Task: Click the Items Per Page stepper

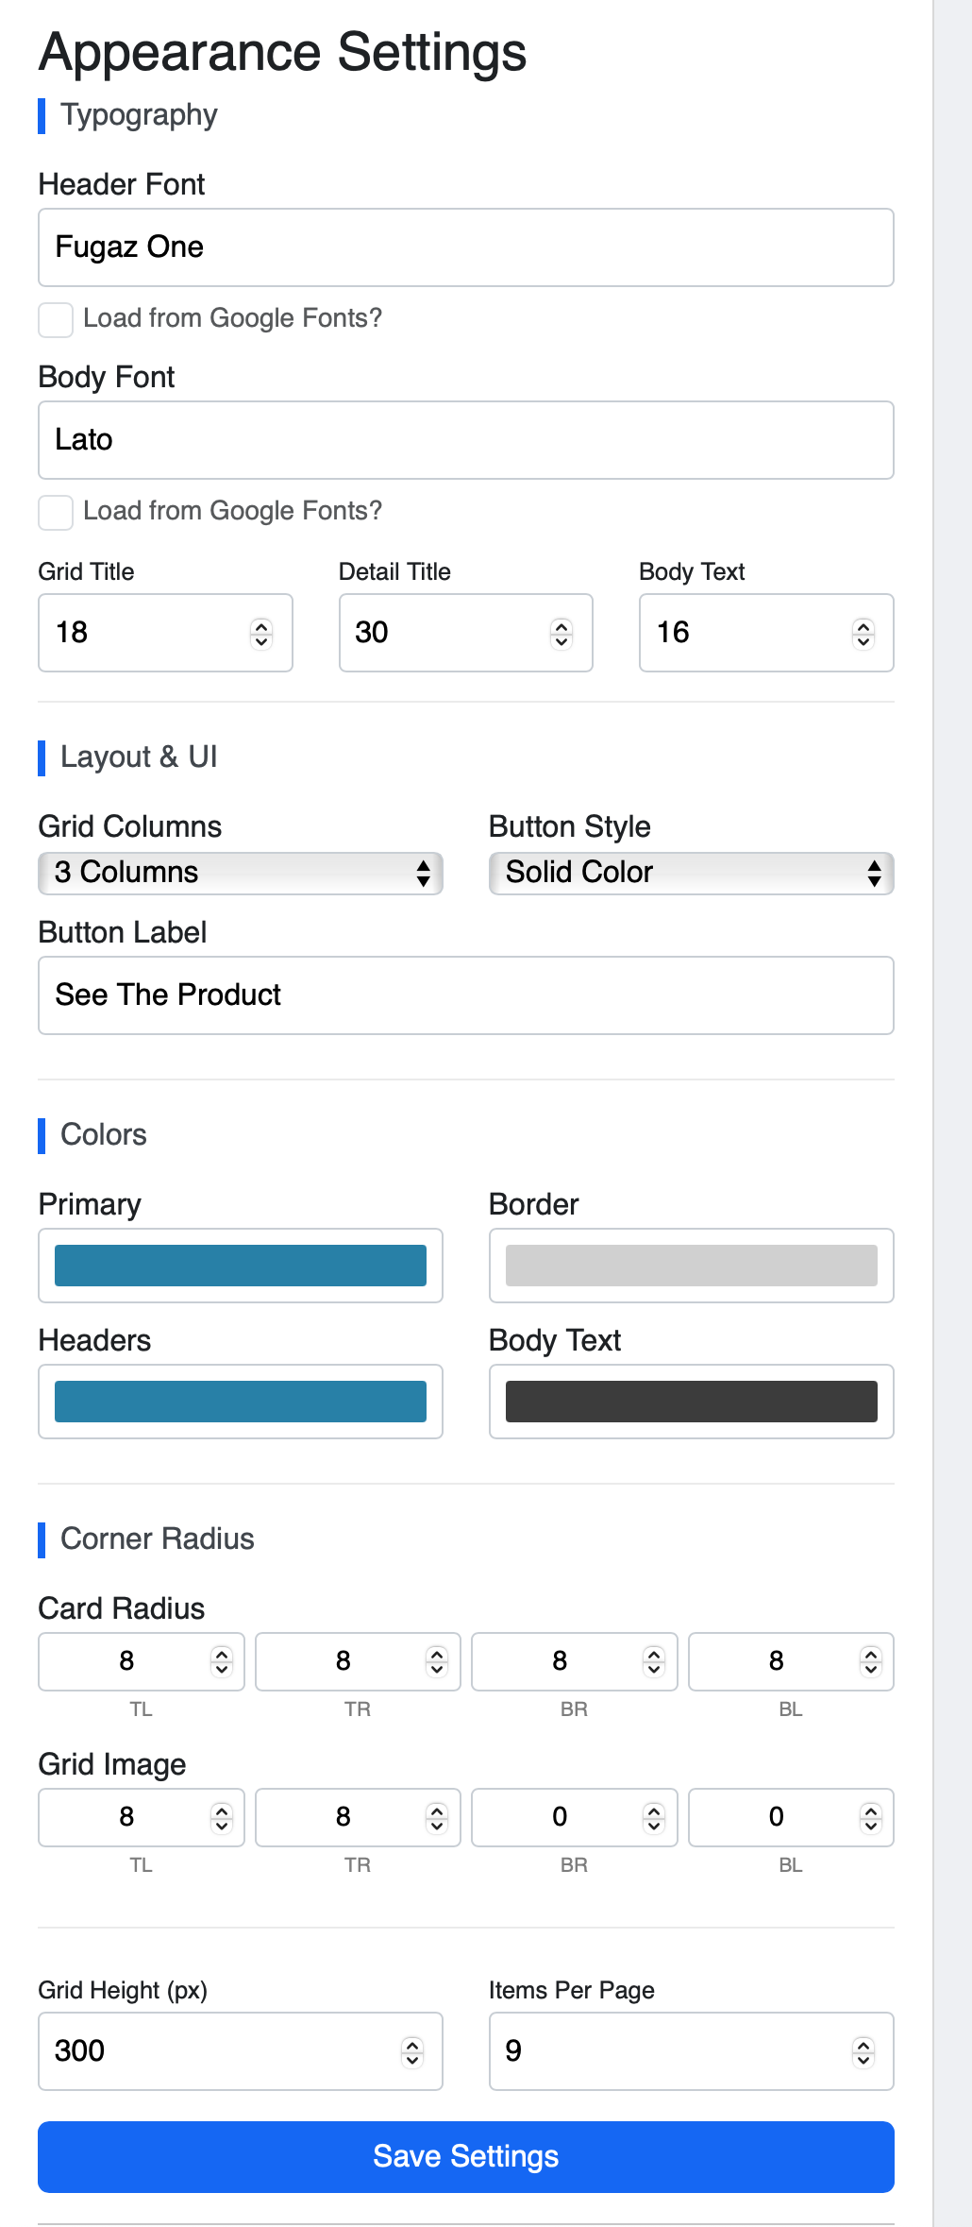Action: coord(863,2052)
